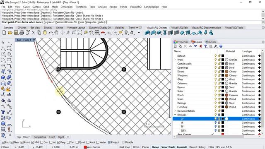265x149 pixels.
Task: Open the Lands Design menu
Action: (x=152, y=7)
